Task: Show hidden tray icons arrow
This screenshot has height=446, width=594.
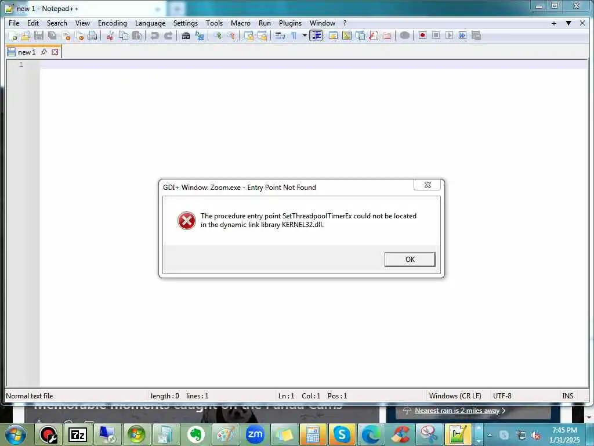Action: 490,435
